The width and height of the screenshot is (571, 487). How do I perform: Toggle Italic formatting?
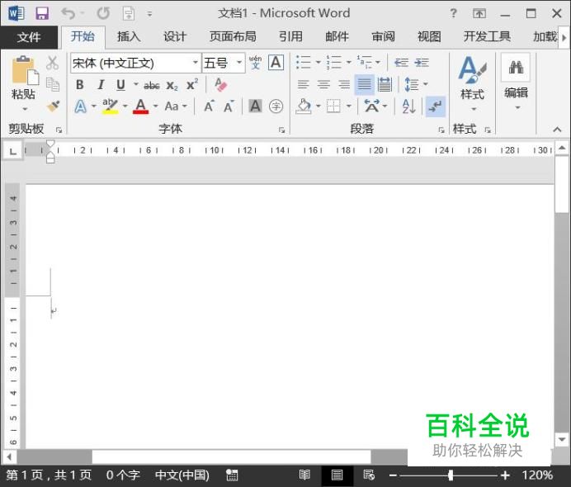pyautogui.click(x=101, y=85)
